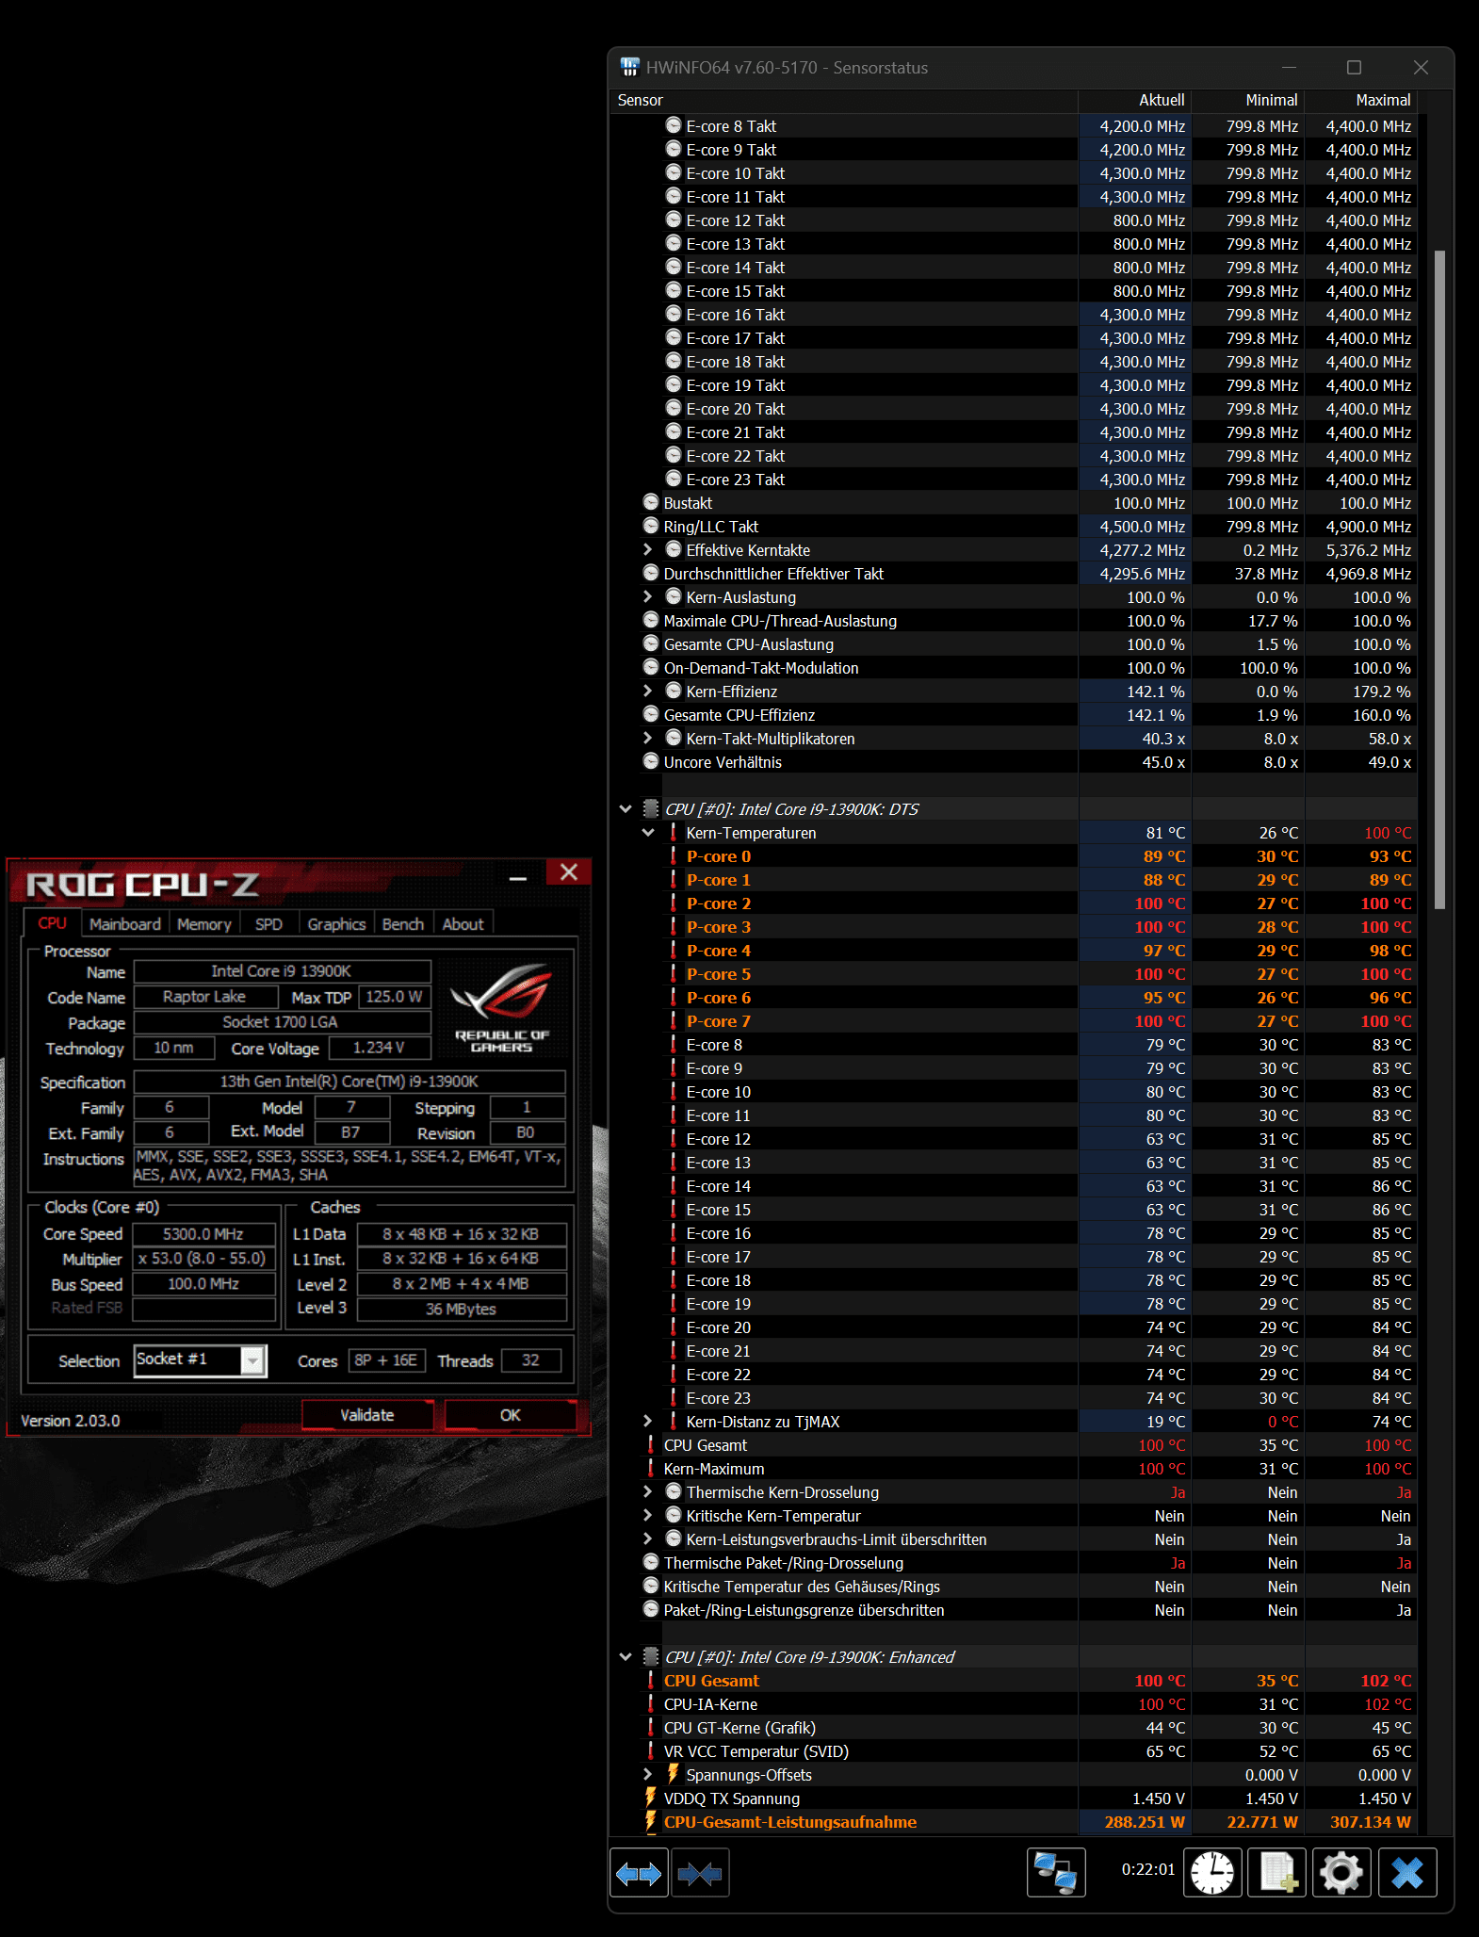Click the CPU DTS chip icon
This screenshot has width=1479, height=1937.
pos(651,808)
